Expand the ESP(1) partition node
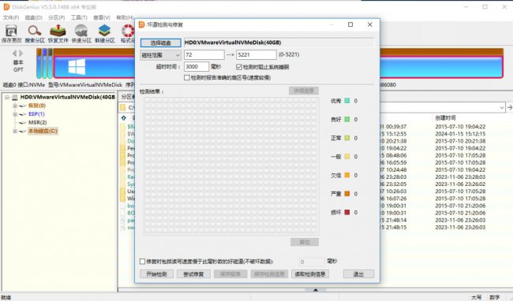This screenshot has height=301, width=513. pos(15,114)
